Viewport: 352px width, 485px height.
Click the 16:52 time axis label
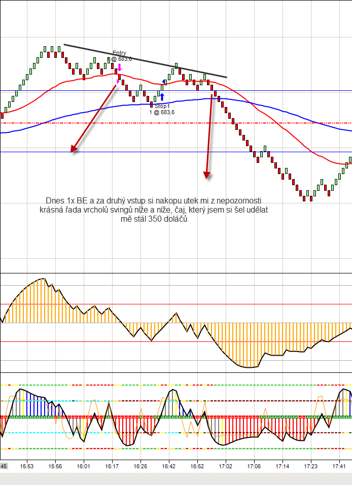(197, 466)
